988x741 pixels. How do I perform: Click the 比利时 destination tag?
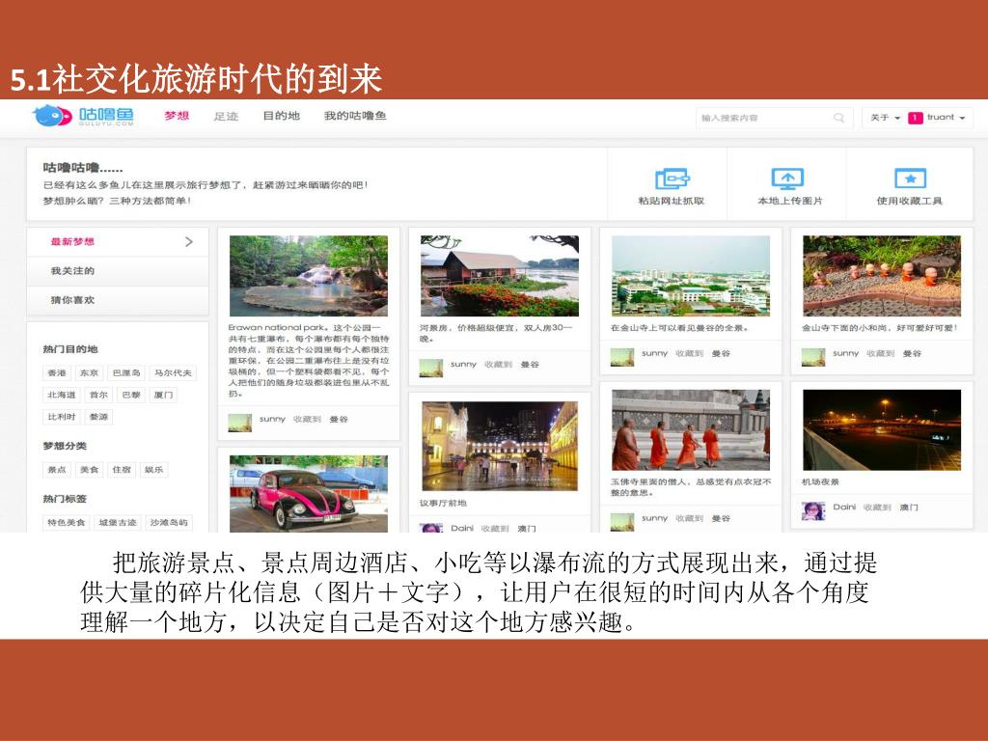coord(61,417)
